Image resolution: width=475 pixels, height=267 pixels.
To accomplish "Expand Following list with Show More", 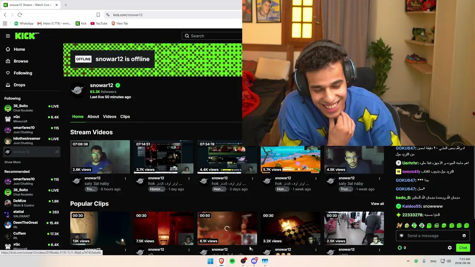I will [x=13, y=162].
